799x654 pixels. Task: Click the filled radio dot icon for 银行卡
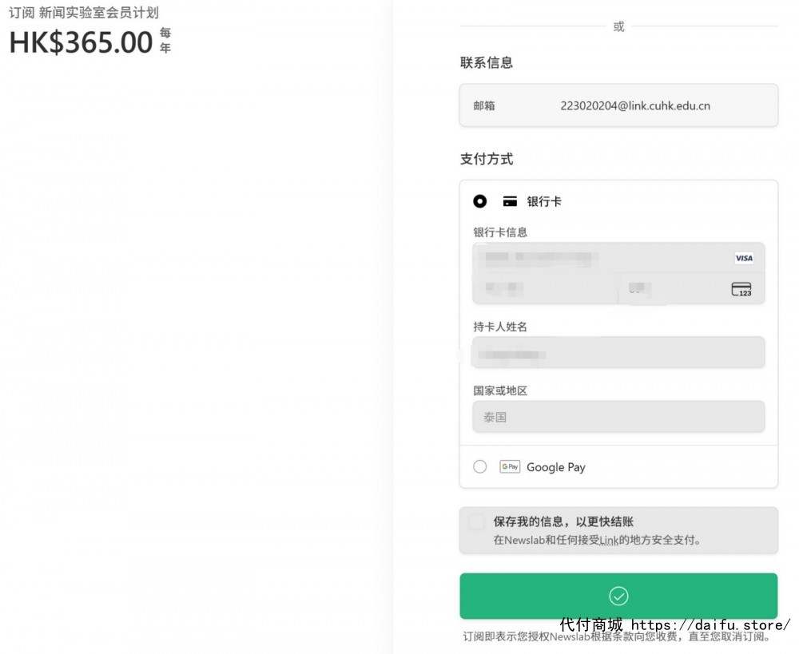click(480, 201)
